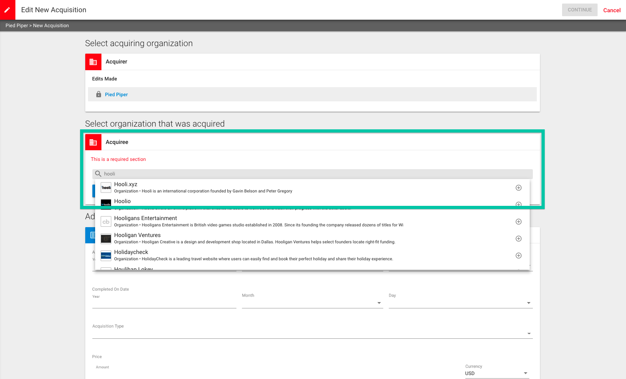
Task: Click the Hooli.xyz logo thumbnail
Action: [x=106, y=188]
